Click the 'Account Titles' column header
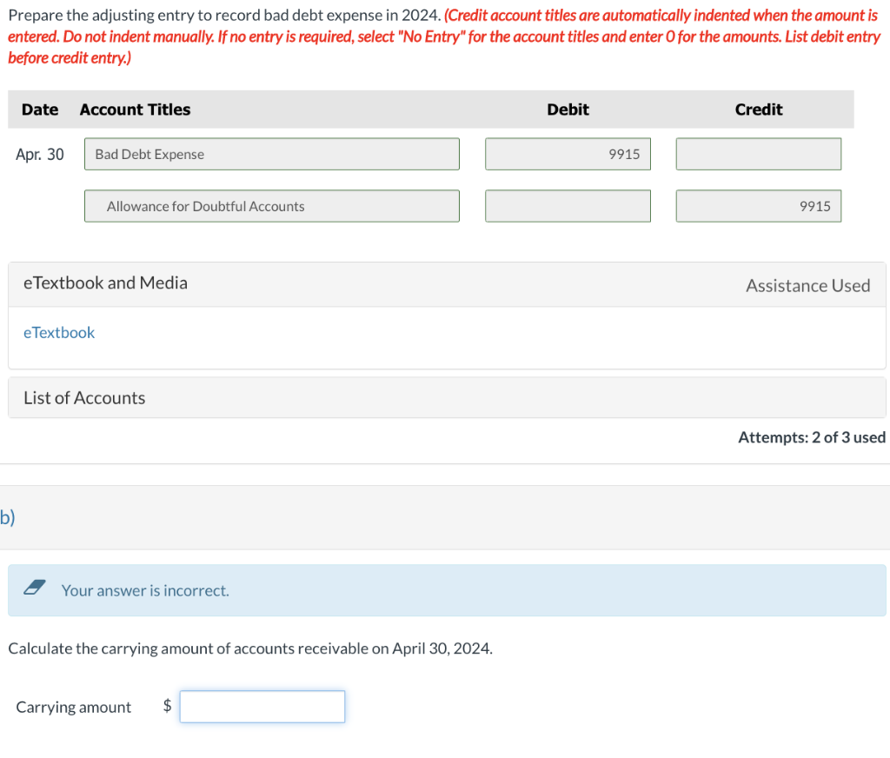The width and height of the screenshot is (890, 758). [x=135, y=110]
